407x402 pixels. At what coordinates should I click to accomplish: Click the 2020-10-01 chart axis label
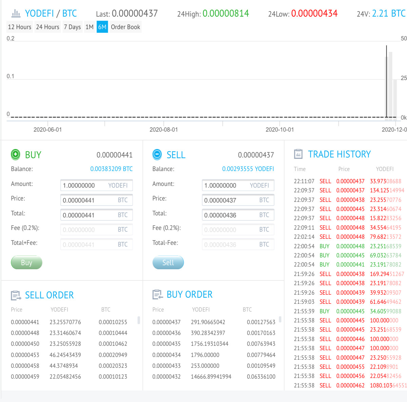click(x=280, y=130)
